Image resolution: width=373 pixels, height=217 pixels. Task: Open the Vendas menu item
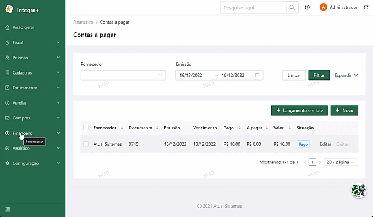(32, 103)
